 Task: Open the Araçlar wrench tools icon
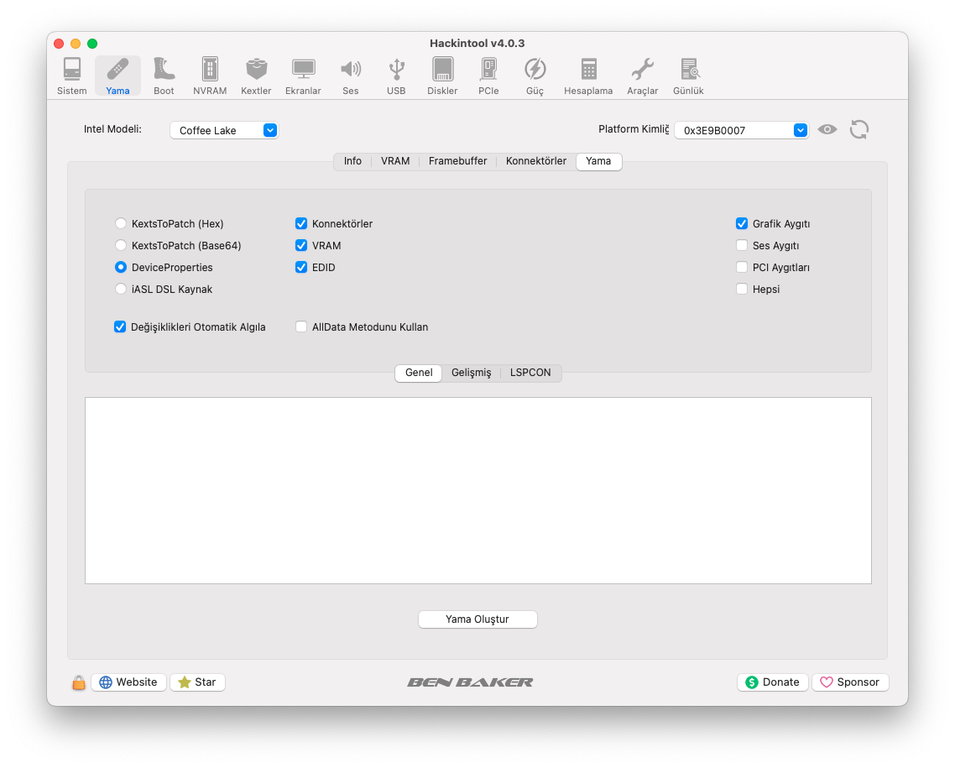642,76
